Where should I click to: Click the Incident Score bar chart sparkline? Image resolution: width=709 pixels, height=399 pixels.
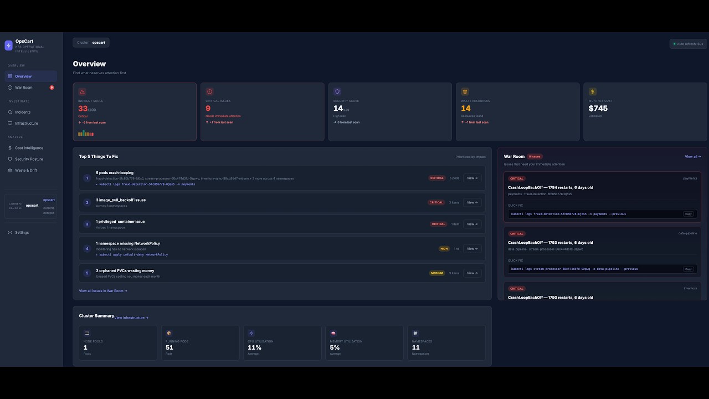tap(86, 133)
